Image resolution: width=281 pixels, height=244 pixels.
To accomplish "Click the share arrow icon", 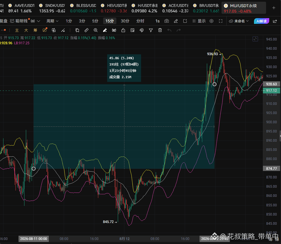I will 275,21.
